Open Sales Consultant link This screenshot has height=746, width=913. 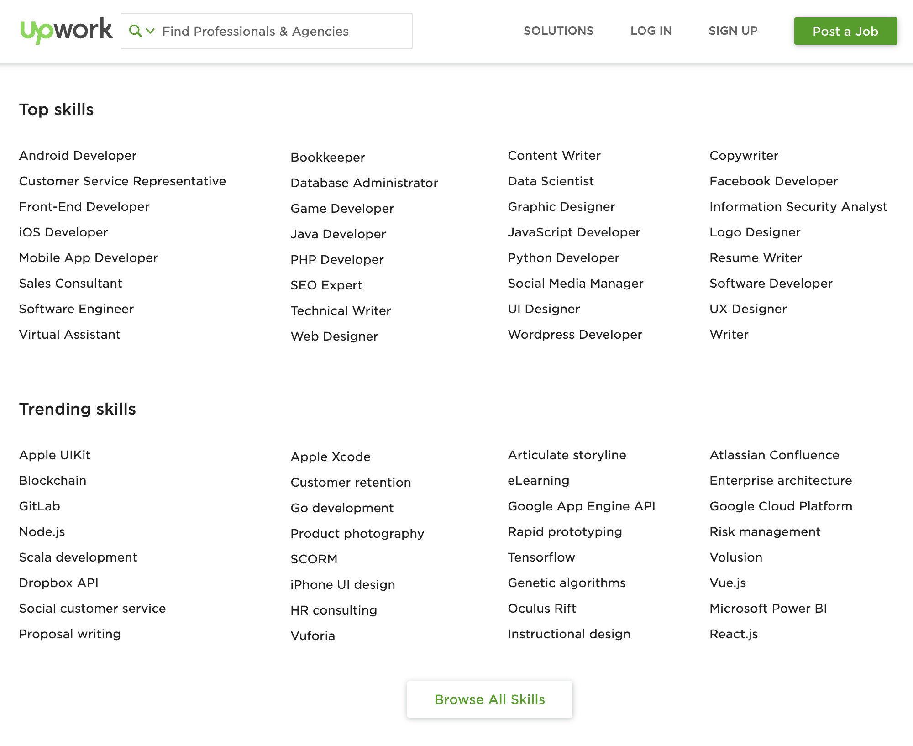pyautogui.click(x=70, y=284)
